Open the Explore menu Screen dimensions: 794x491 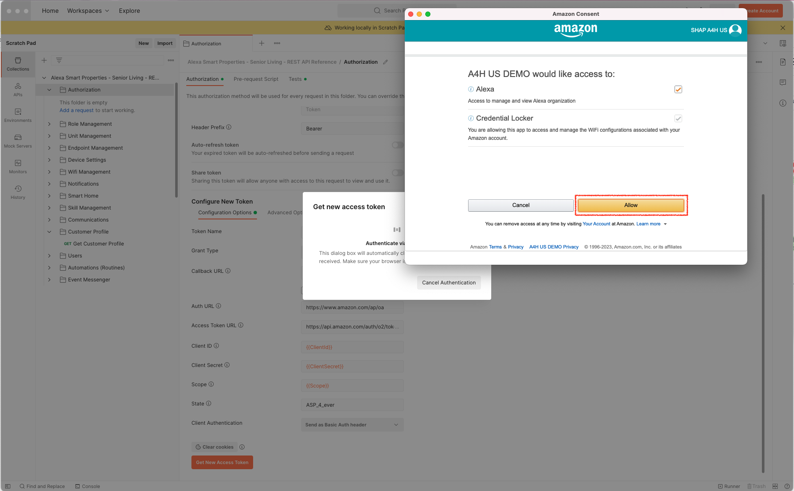click(x=129, y=11)
